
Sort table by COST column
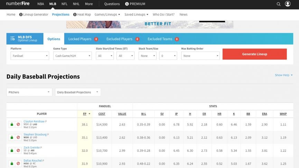[102, 114]
